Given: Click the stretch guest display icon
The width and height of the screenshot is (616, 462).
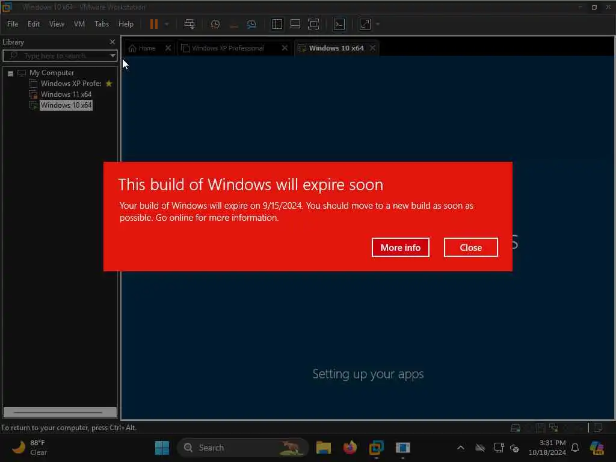Looking at the screenshot, I should [365, 24].
